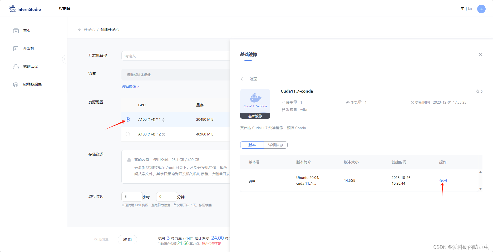Focus the 开发机名称 input field

point(175,56)
